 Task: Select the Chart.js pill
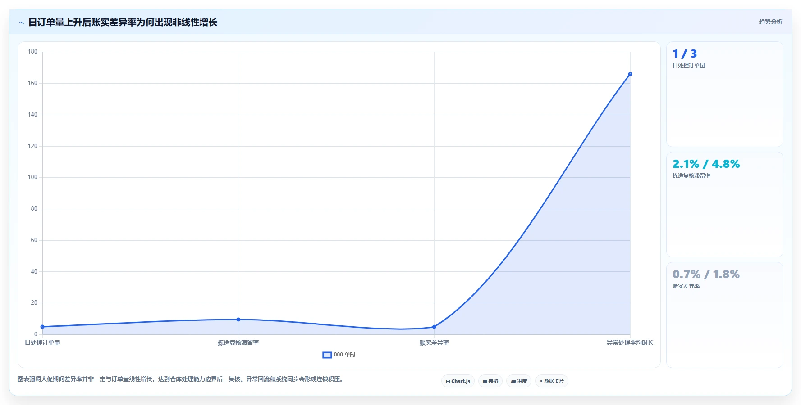coord(458,381)
